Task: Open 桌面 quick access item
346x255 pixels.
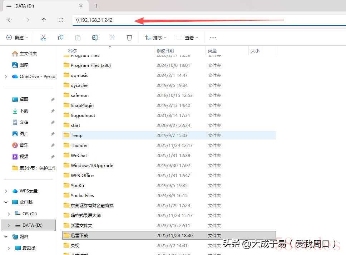Action: [x=20, y=99]
